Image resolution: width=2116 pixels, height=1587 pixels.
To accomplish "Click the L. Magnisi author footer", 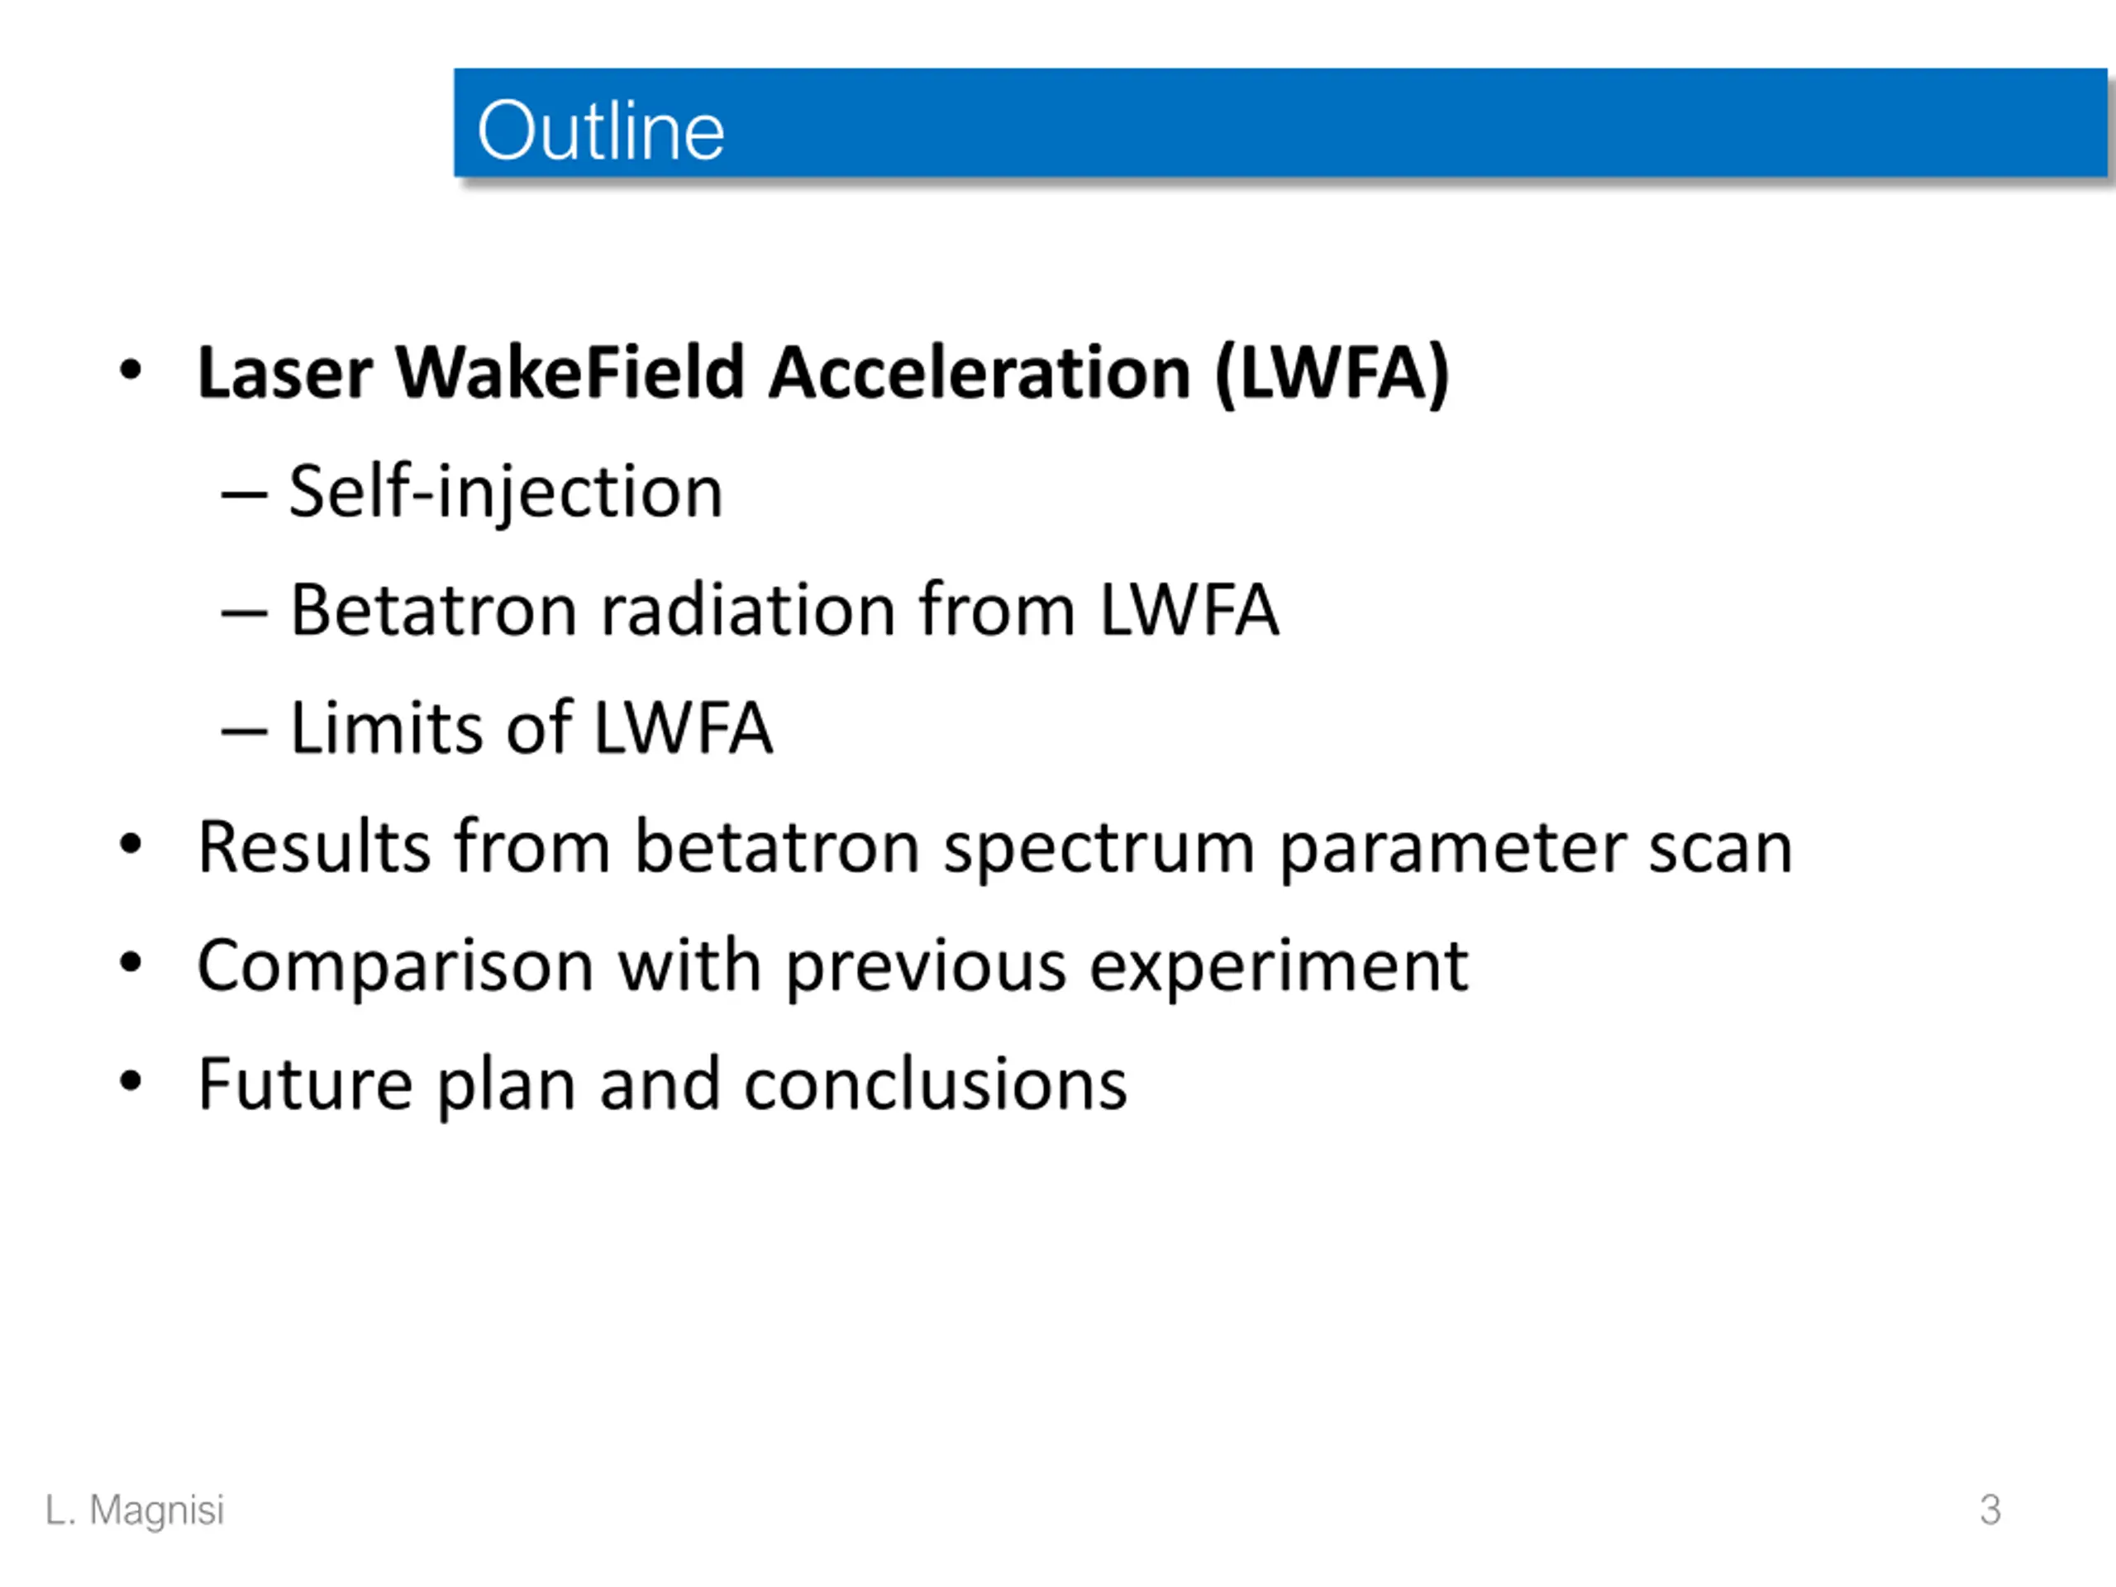I will point(135,1510).
